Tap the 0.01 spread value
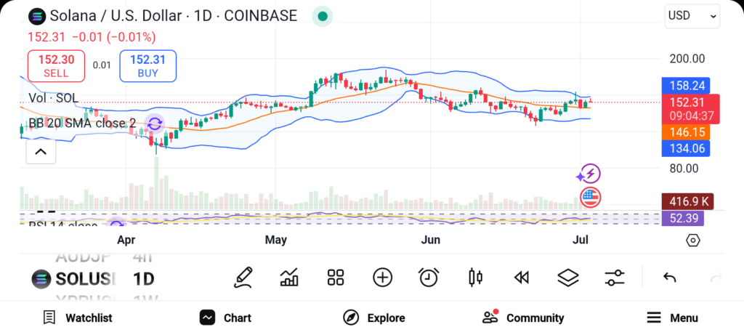 pos(102,65)
